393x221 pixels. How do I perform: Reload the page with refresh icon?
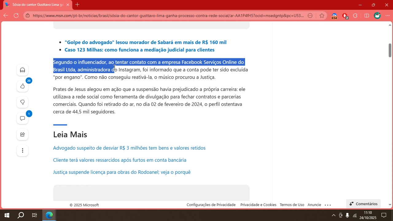16,15
